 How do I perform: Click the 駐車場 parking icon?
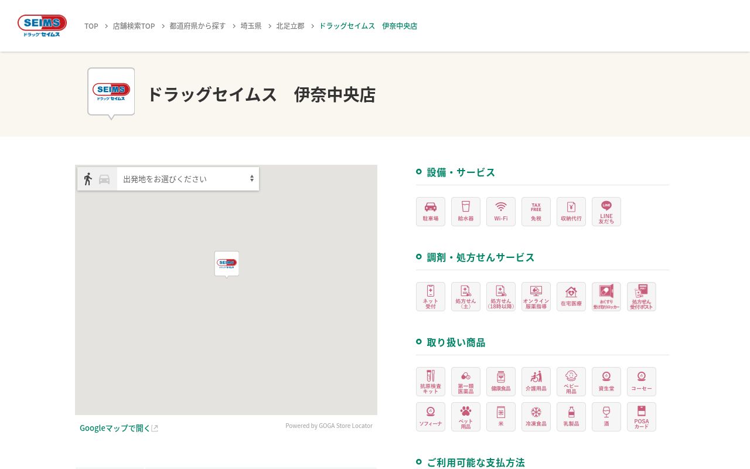tap(431, 212)
